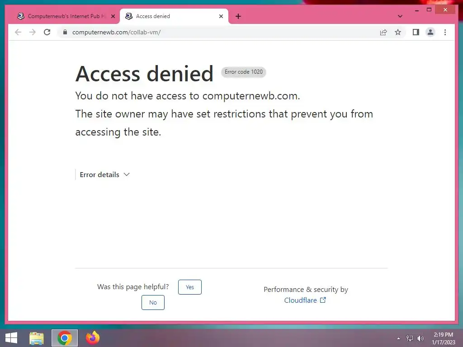Viewport: 463px width, 347px height.
Task: Toggle the browser side panel icon
Action: (416, 32)
